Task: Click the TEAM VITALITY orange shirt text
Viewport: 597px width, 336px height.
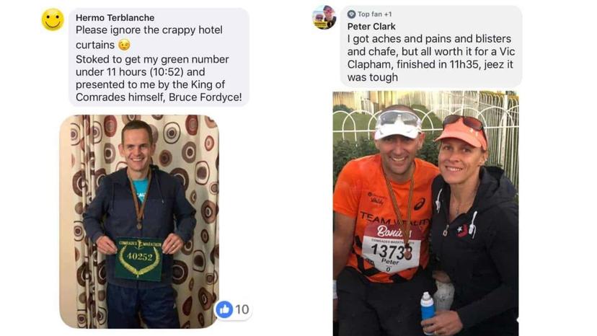Action: (394, 220)
